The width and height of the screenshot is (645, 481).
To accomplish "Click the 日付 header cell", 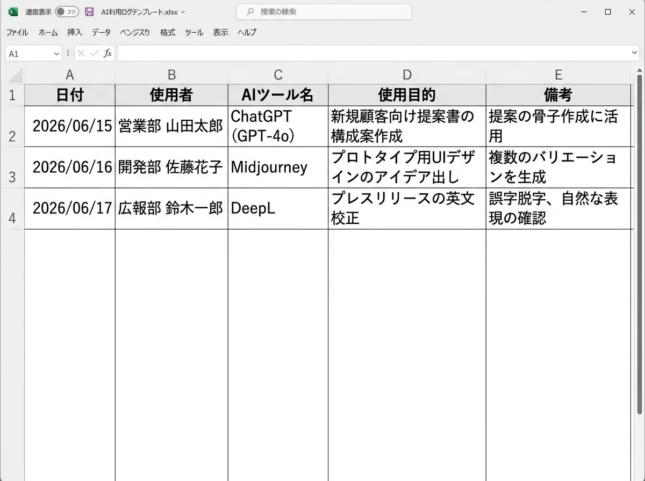I will click(x=69, y=95).
